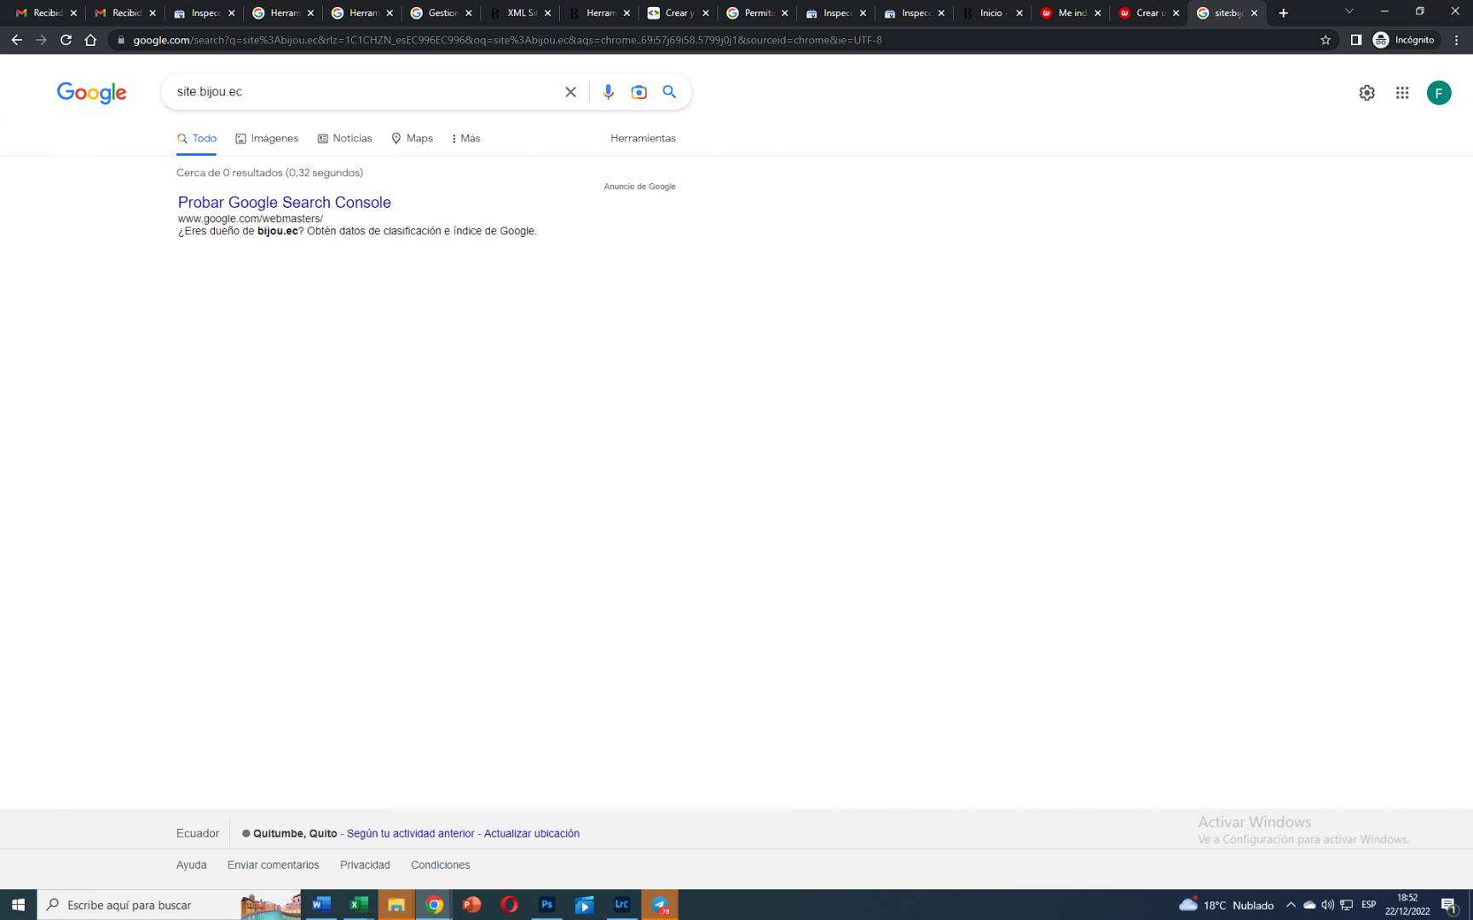Switch to Maps tab

click(412, 138)
